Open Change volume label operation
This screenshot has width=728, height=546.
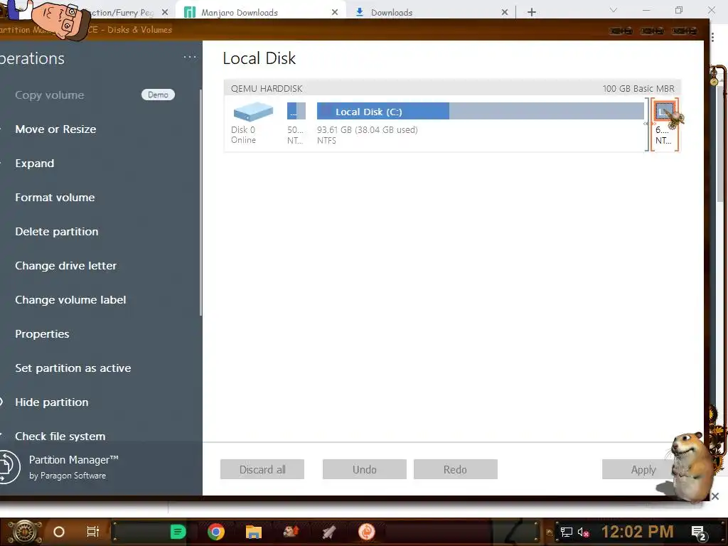coord(70,300)
